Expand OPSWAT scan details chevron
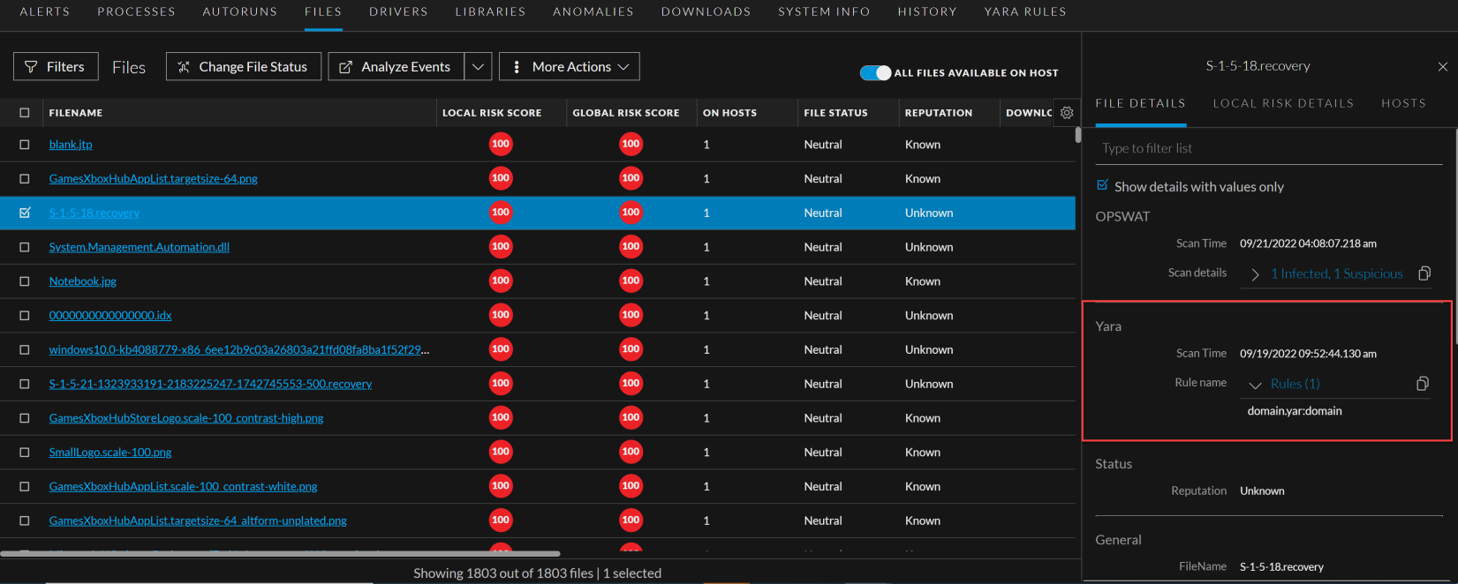The height and width of the screenshot is (584, 1458). click(1255, 274)
